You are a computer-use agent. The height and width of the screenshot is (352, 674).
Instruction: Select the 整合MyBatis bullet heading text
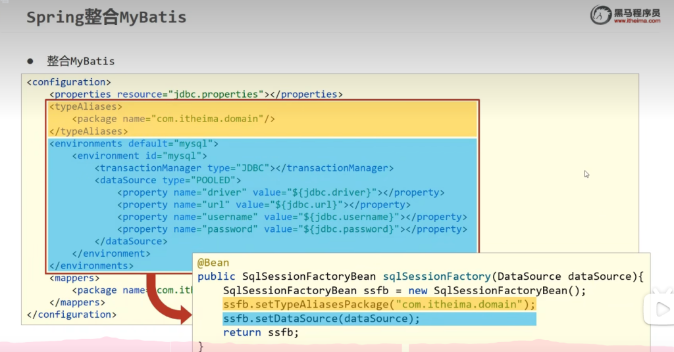click(81, 61)
